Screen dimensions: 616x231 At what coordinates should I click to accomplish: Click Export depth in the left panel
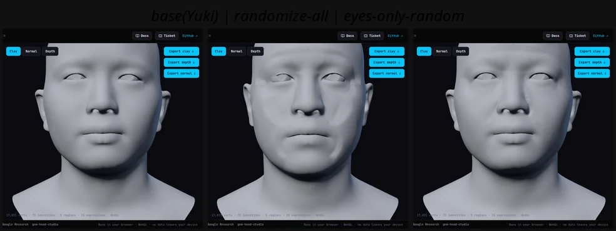pos(182,62)
